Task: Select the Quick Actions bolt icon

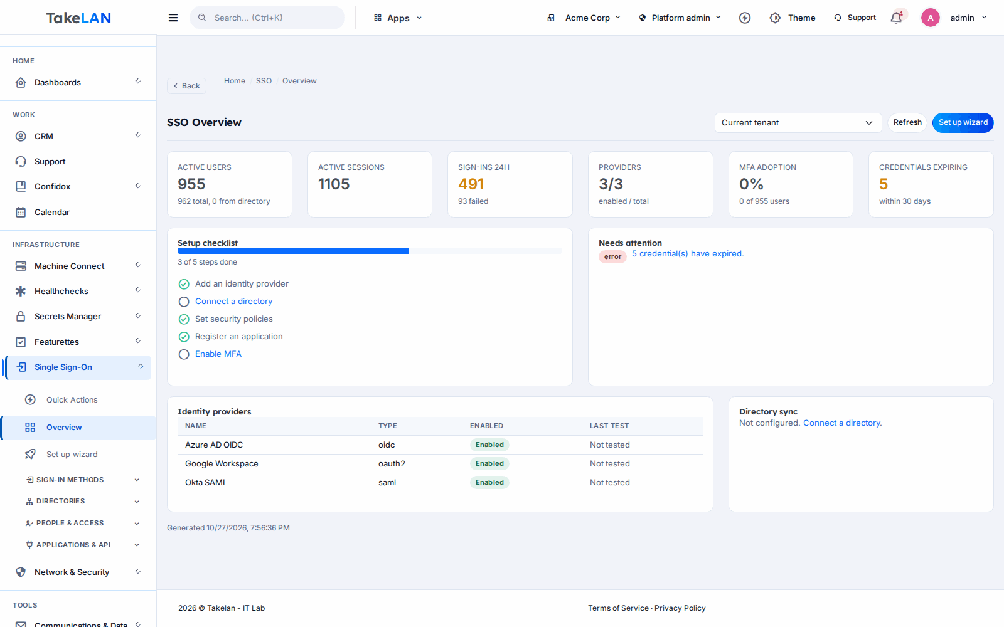Action: tap(30, 399)
